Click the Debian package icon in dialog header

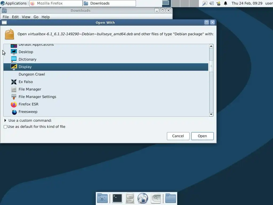(9, 34)
